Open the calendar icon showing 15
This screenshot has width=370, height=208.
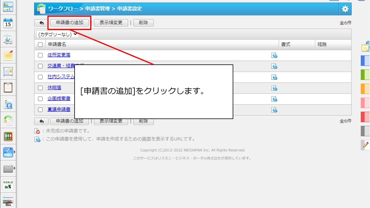(8, 23)
